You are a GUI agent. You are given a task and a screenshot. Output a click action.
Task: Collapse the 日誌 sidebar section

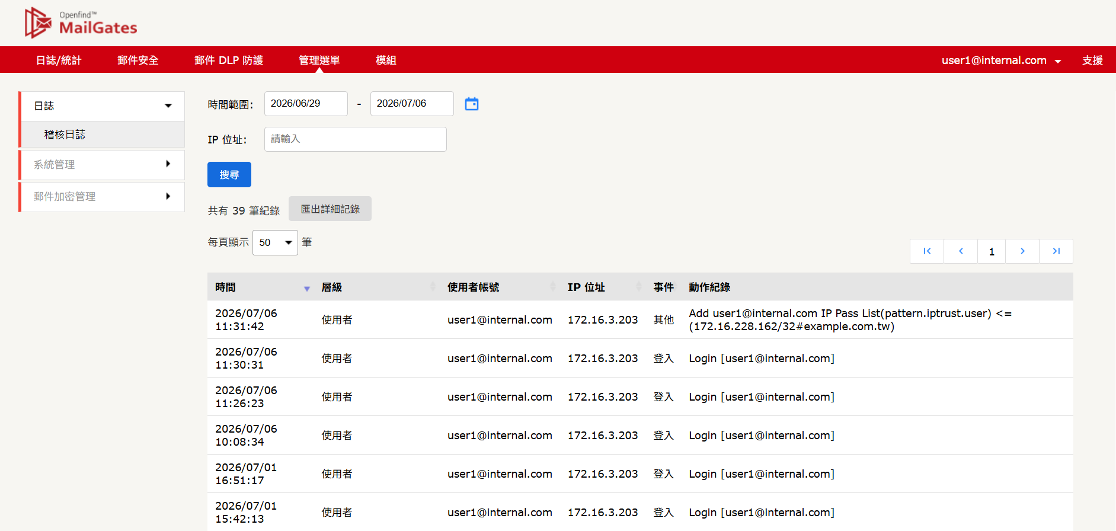(x=102, y=106)
